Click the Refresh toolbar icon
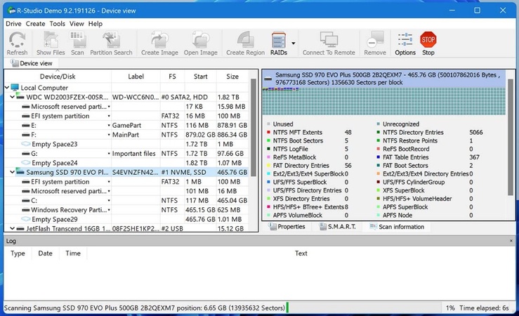Image resolution: width=519 pixels, height=316 pixels. 17,43
